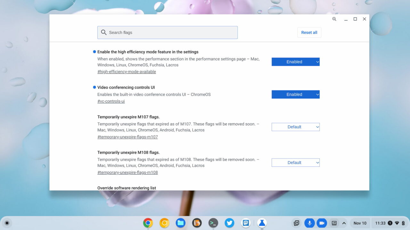Open the orange-brown app icon beside Files
410x230 pixels.
point(197,223)
